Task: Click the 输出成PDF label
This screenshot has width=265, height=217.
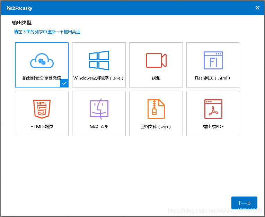Action: (213, 126)
